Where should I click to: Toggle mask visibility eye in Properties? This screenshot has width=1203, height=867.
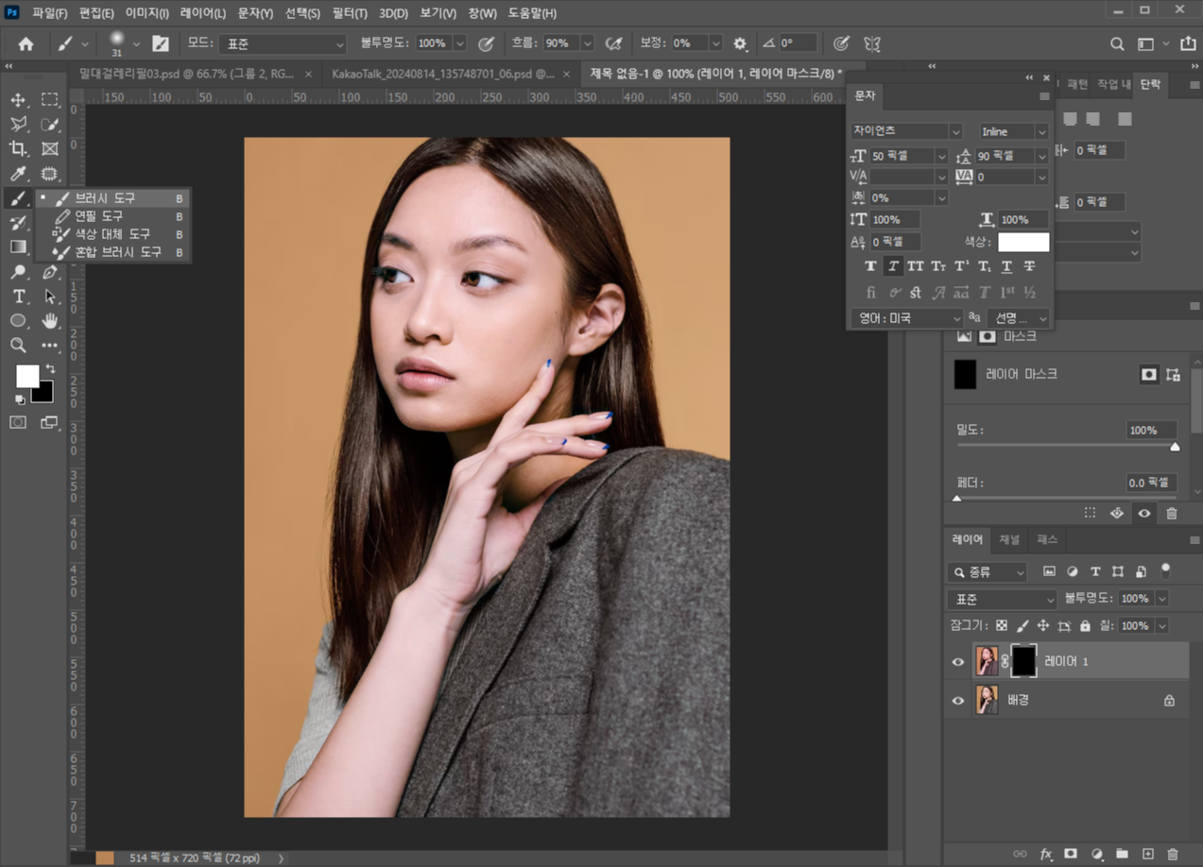coord(1144,514)
